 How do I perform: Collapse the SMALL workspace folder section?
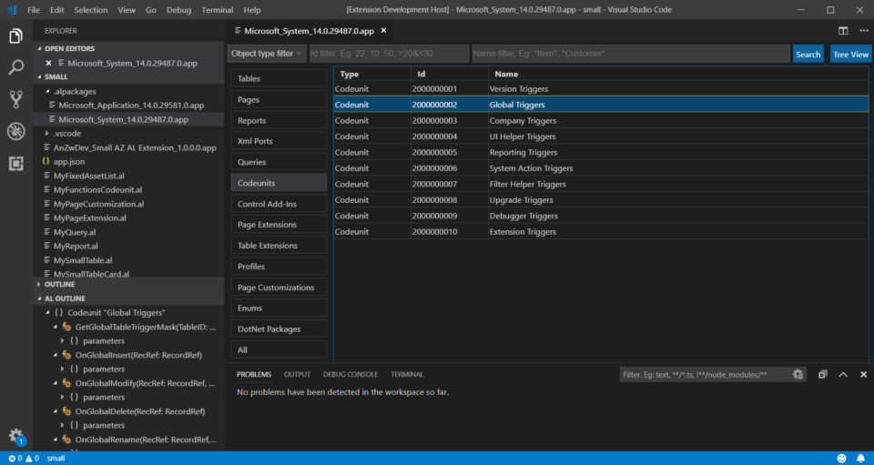(39, 76)
